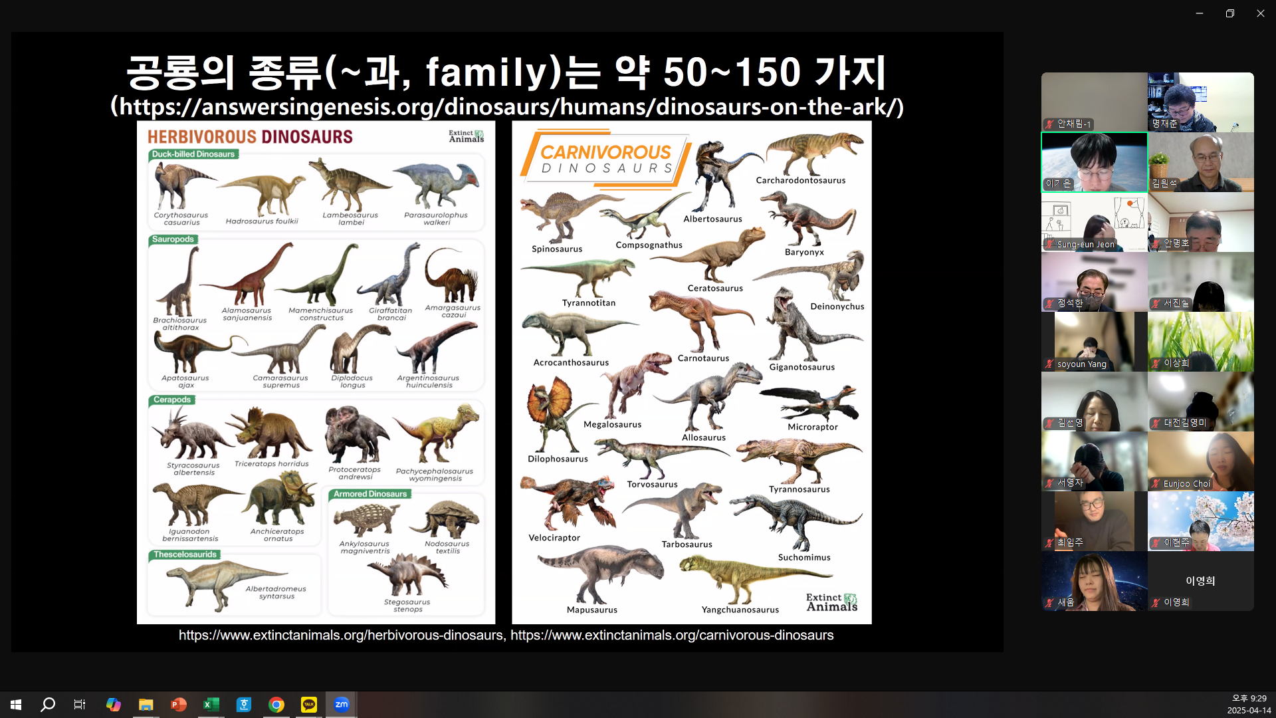Click the 'Triceratops horridus' caption

[x=271, y=464]
